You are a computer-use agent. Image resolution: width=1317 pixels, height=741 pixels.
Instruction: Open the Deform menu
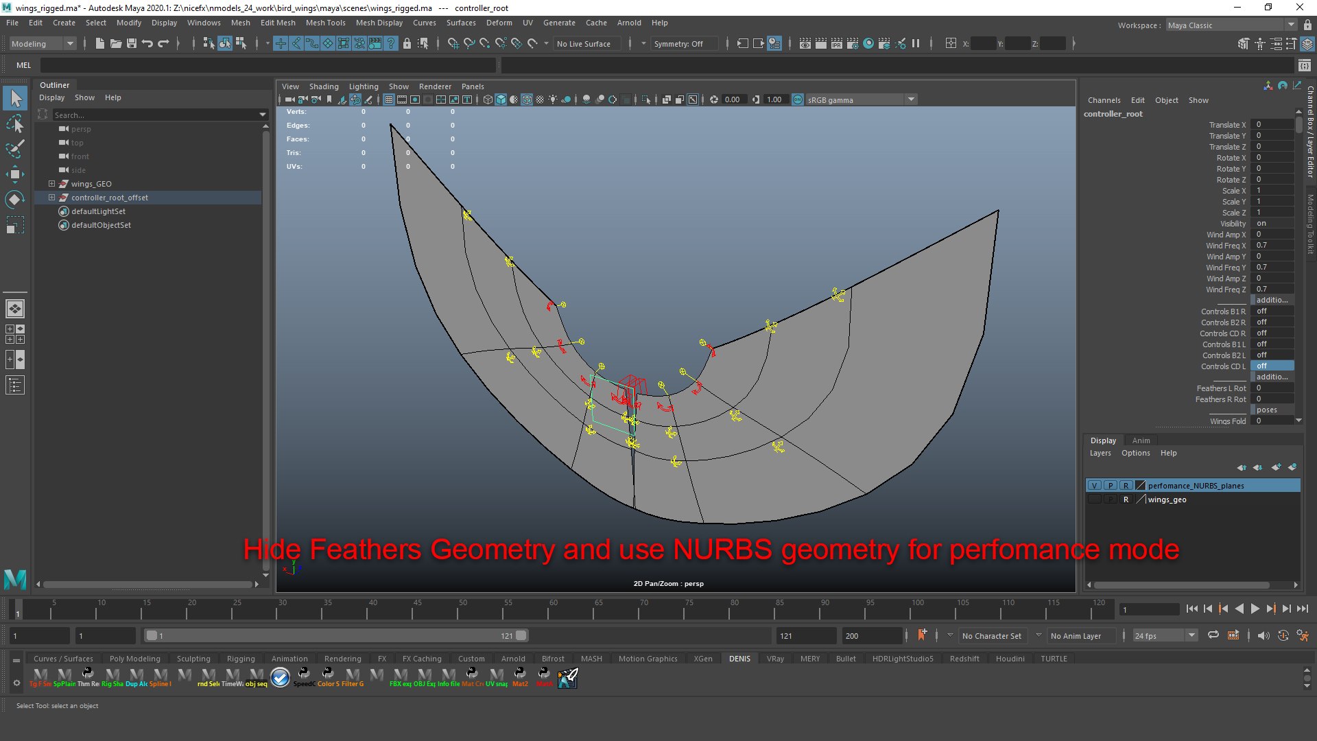coord(499,23)
